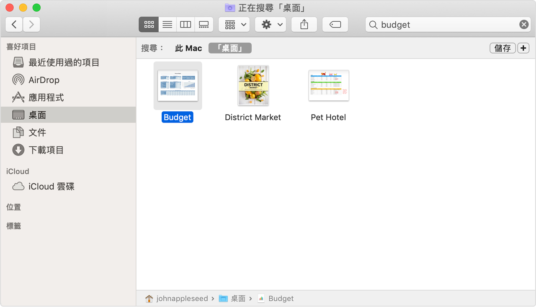Switch to list view
Screen dimensions: 536x307
click(167, 25)
